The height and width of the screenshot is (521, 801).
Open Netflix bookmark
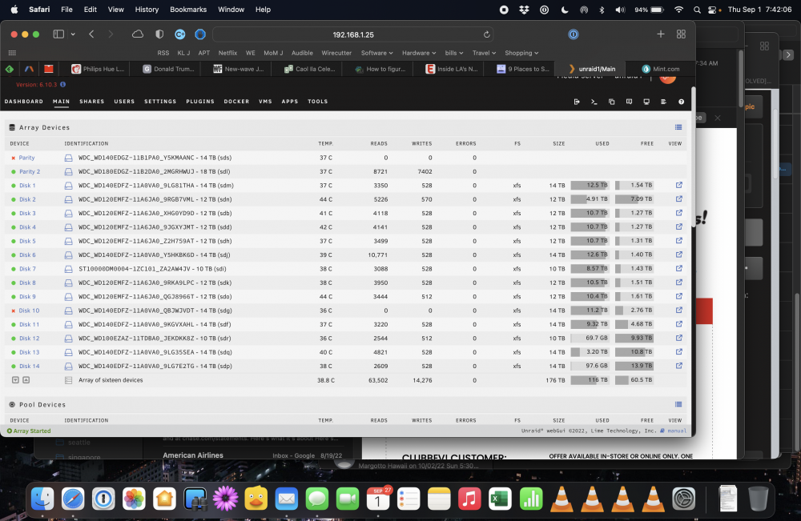227,53
